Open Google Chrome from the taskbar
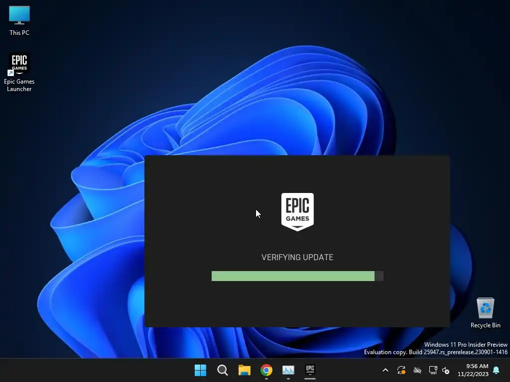Viewport: 510px width, 382px height. (x=266, y=370)
